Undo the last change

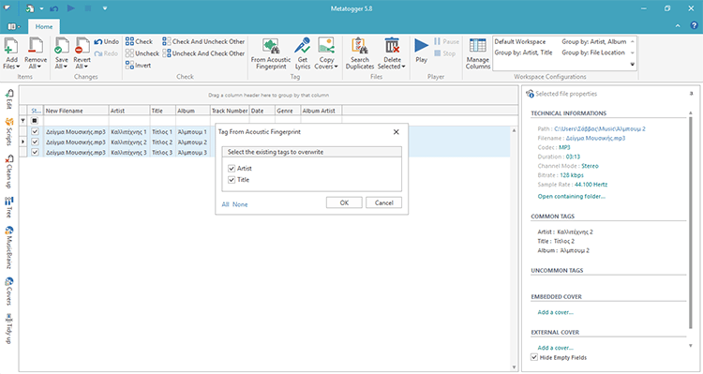tap(106, 41)
